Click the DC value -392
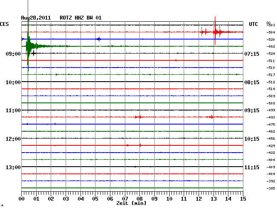The width and height of the screenshot is (277, 210). coord(271,181)
